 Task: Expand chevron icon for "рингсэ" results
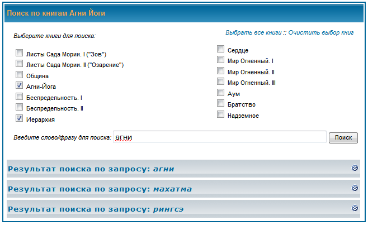(355, 208)
